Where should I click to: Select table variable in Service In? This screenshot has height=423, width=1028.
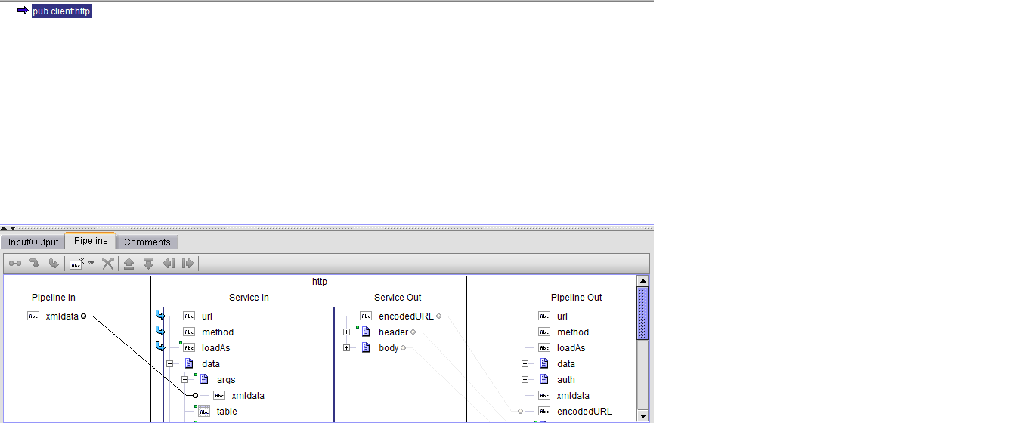pyautogui.click(x=227, y=412)
